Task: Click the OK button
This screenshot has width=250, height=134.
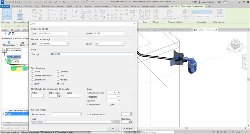Action: [x=113, y=128]
